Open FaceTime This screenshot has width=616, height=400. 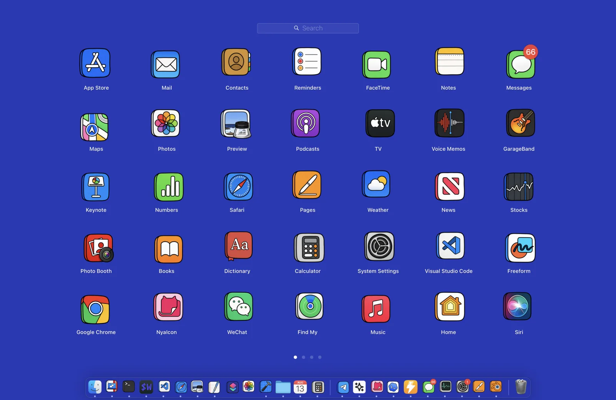point(377,64)
